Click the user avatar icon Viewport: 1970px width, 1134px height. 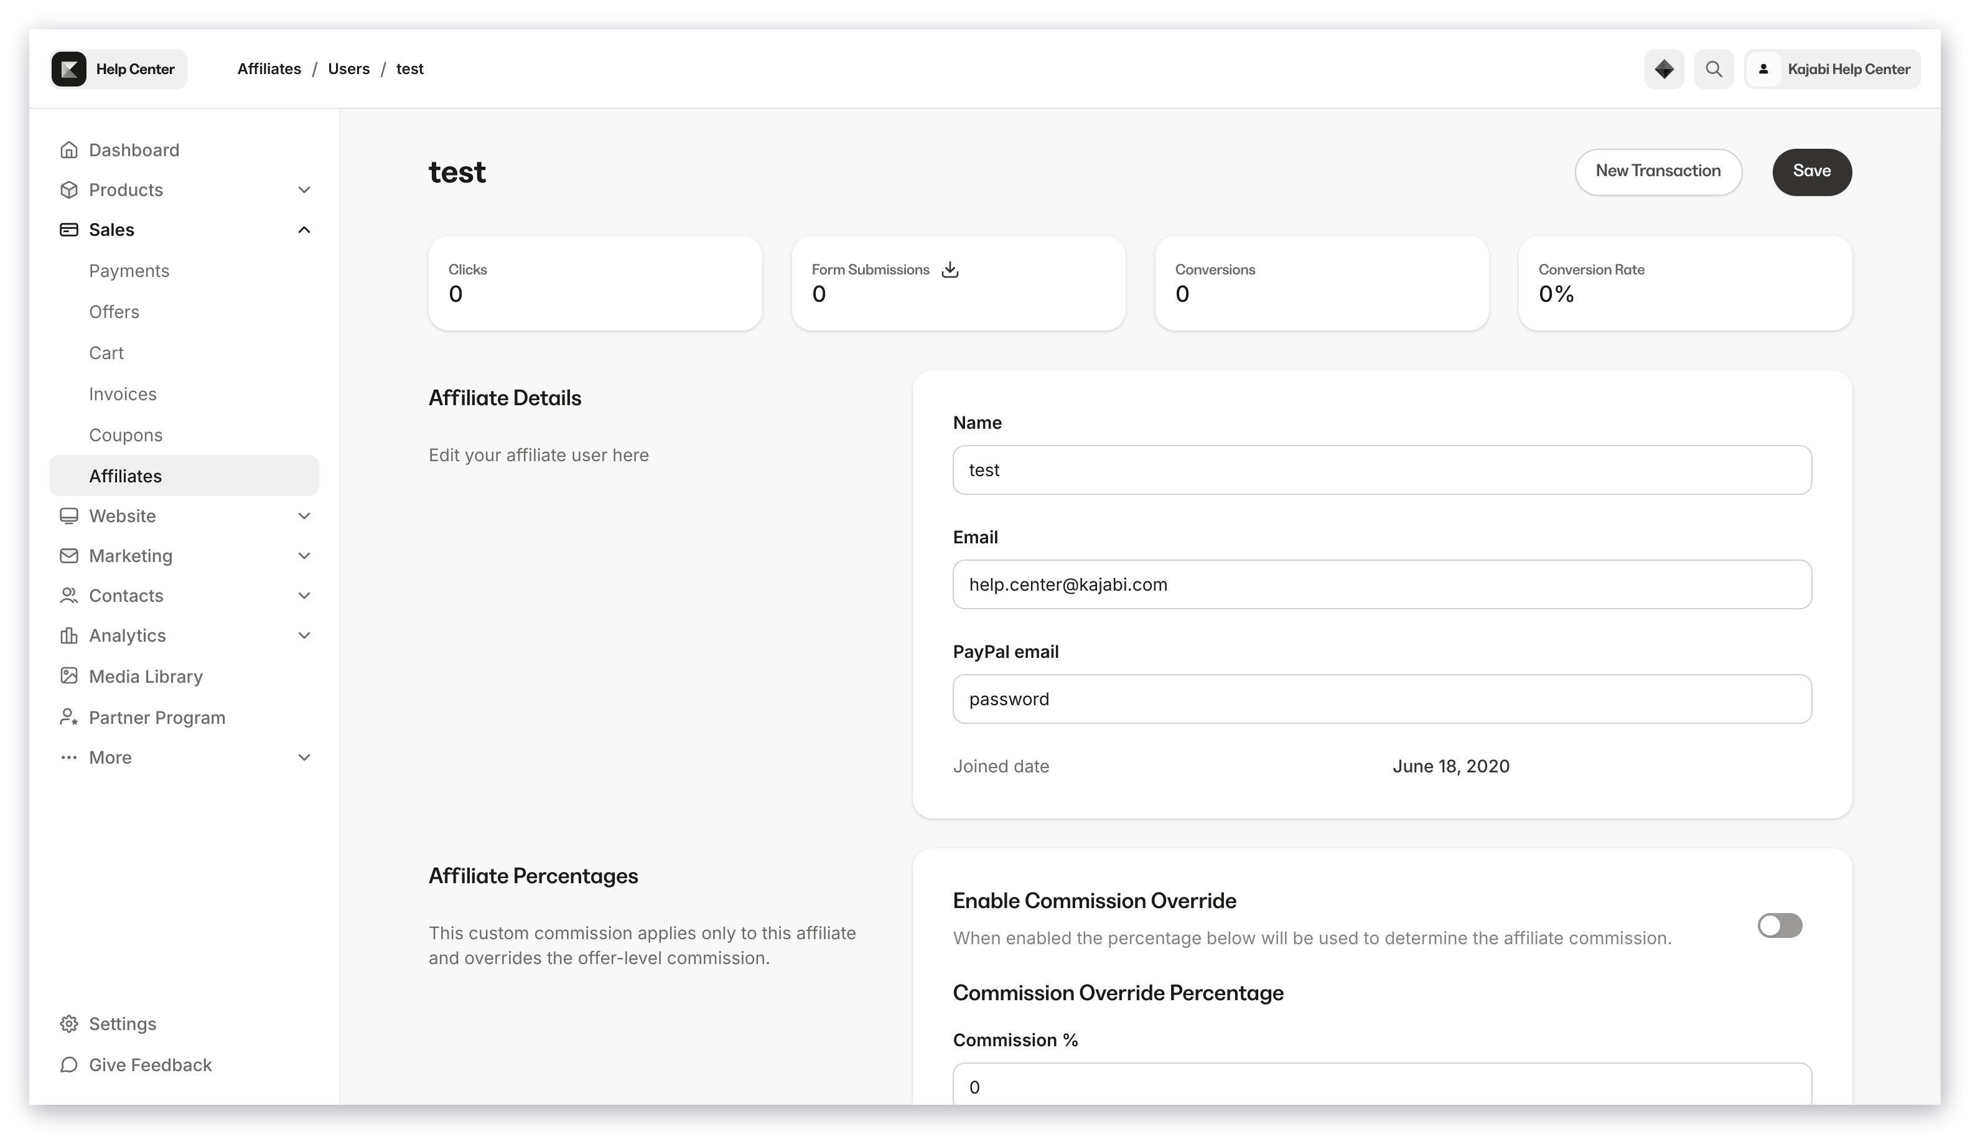(x=1763, y=68)
